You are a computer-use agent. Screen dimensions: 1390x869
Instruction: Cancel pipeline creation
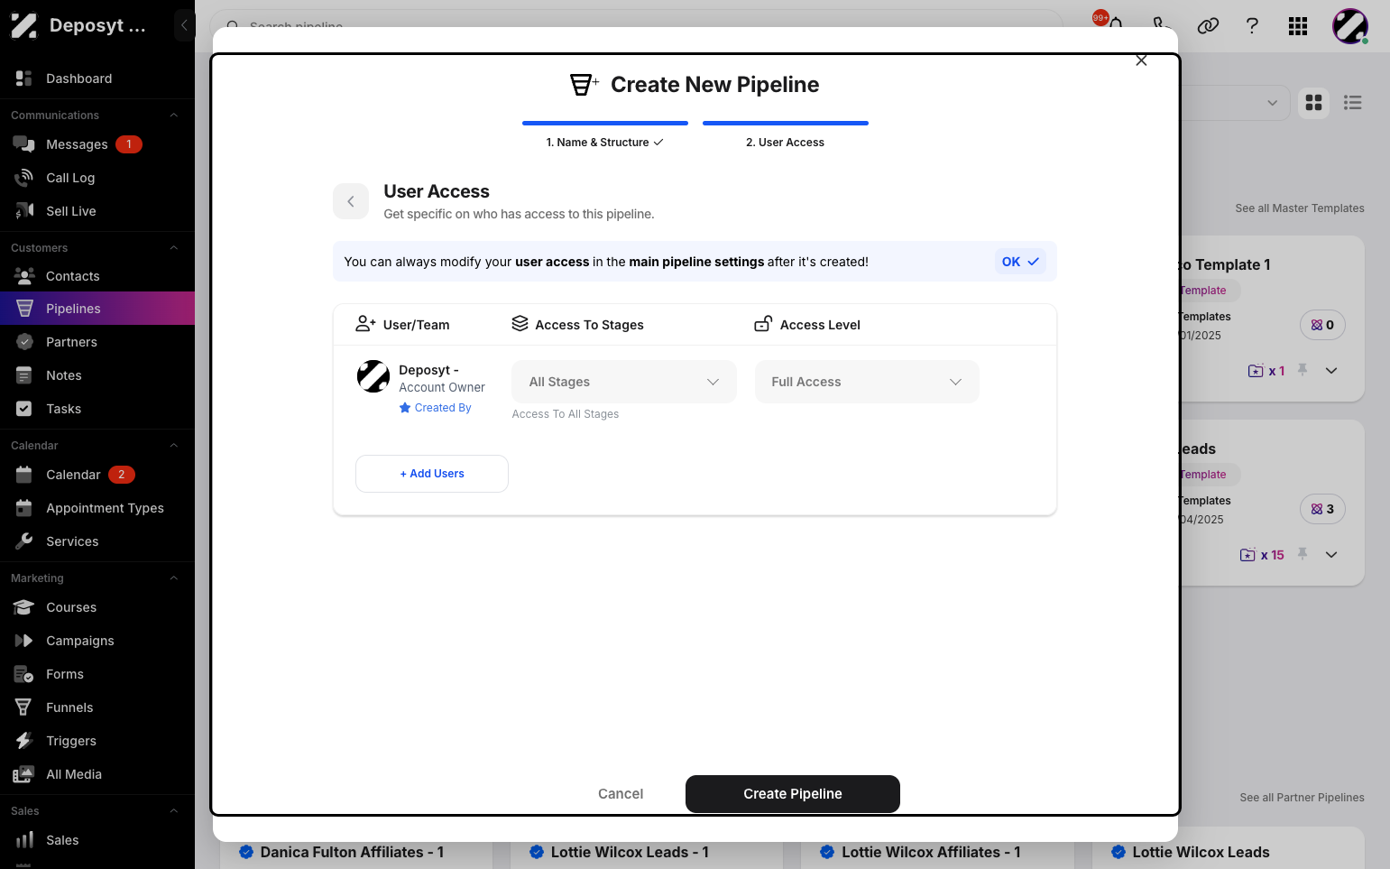click(x=621, y=794)
